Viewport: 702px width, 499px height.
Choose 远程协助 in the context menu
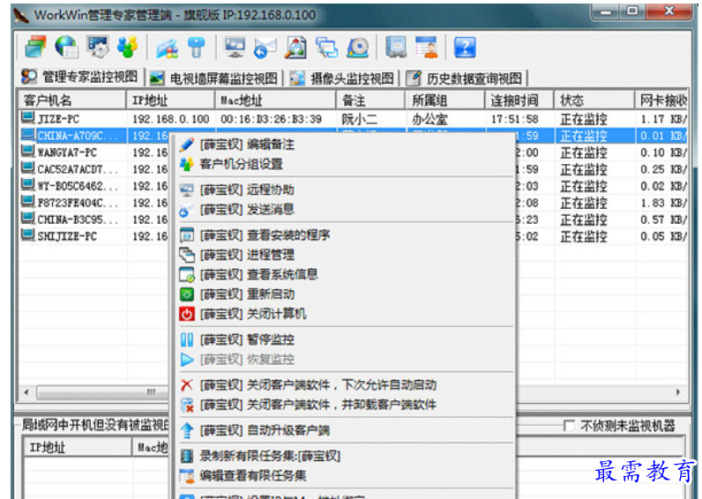(342, 190)
